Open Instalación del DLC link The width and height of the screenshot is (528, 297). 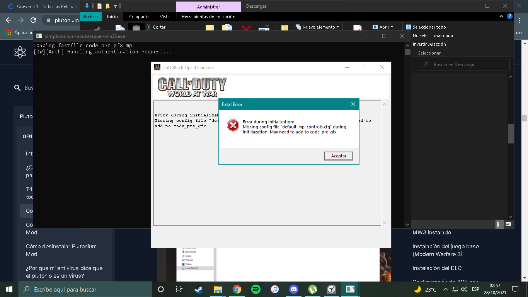click(x=437, y=268)
